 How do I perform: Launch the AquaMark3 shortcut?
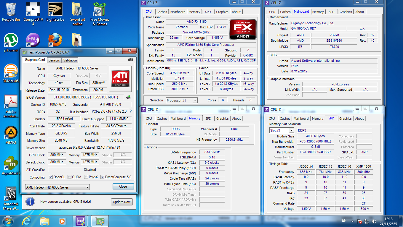(x=11, y=166)
